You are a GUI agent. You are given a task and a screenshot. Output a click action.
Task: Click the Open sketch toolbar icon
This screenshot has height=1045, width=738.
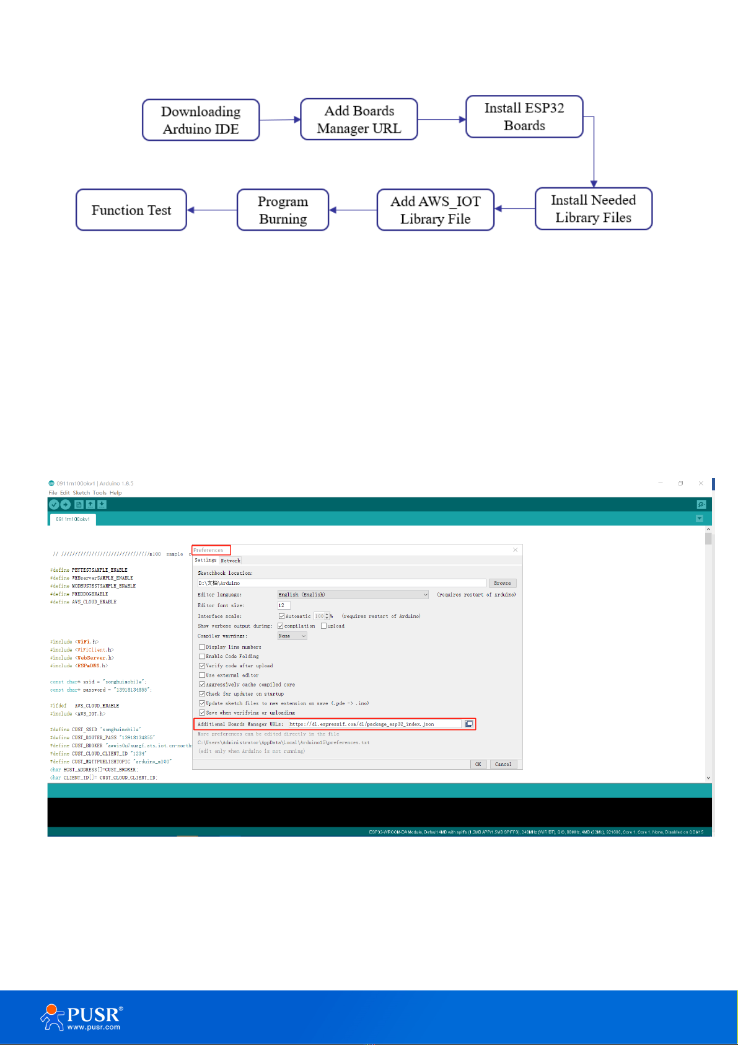[x=90, y=505]
